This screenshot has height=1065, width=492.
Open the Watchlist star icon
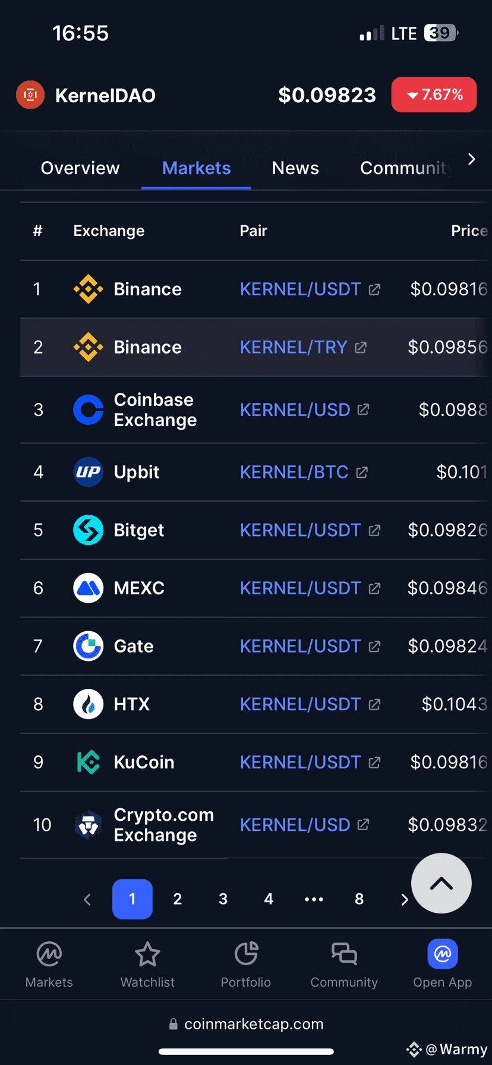[x=147, y=954]
